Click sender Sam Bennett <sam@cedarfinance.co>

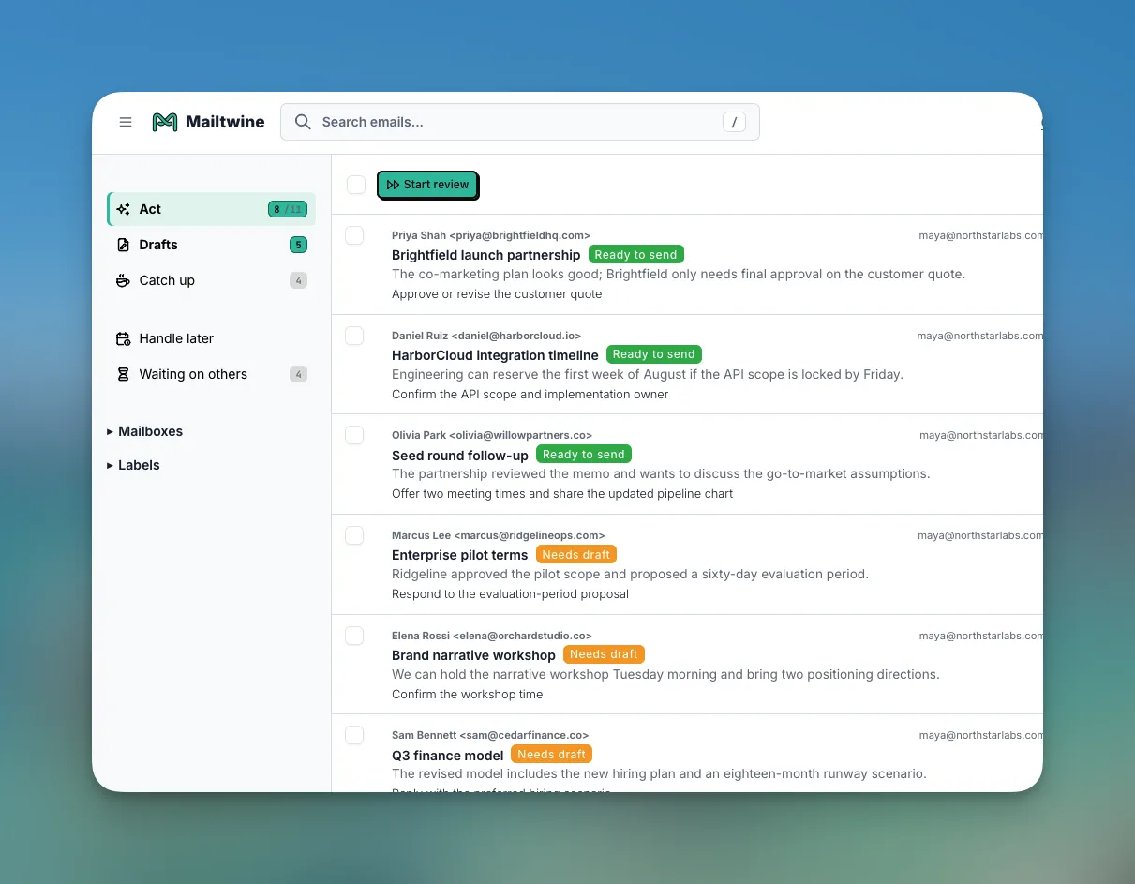pyautogui.click(x=490, y=735)
